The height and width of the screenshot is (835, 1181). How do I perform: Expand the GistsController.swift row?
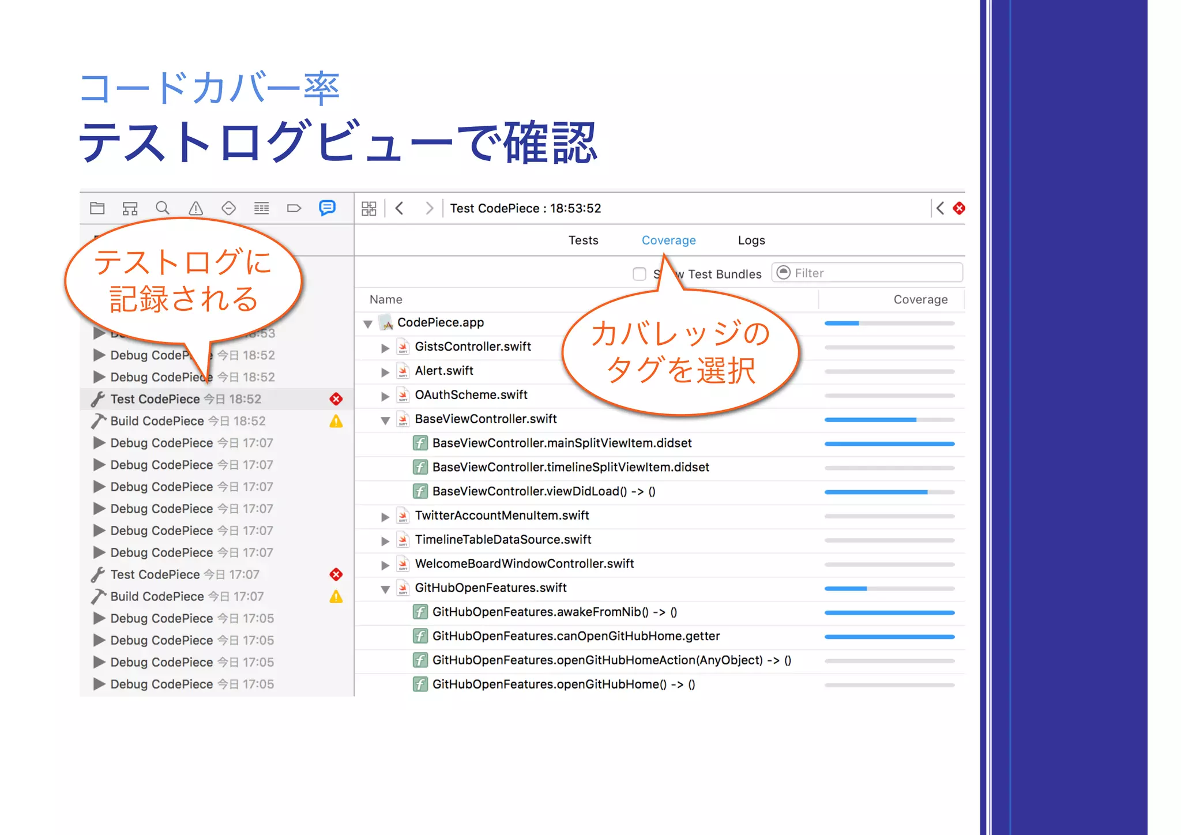(385, 348)
